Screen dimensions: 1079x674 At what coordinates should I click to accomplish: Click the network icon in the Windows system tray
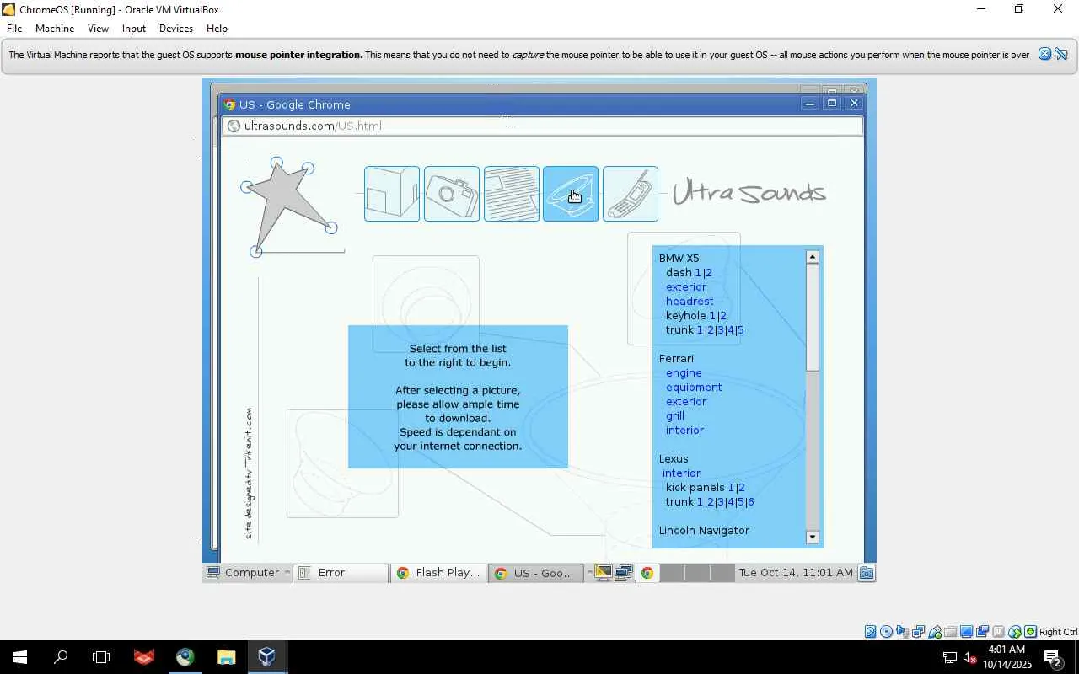[950, 658]
